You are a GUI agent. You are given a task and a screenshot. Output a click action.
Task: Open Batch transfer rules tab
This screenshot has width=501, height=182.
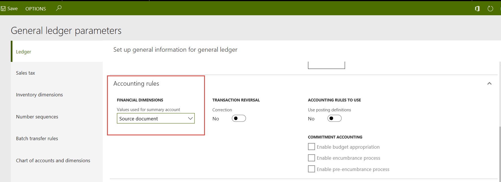pyautogui.click(x=37, y=138)
